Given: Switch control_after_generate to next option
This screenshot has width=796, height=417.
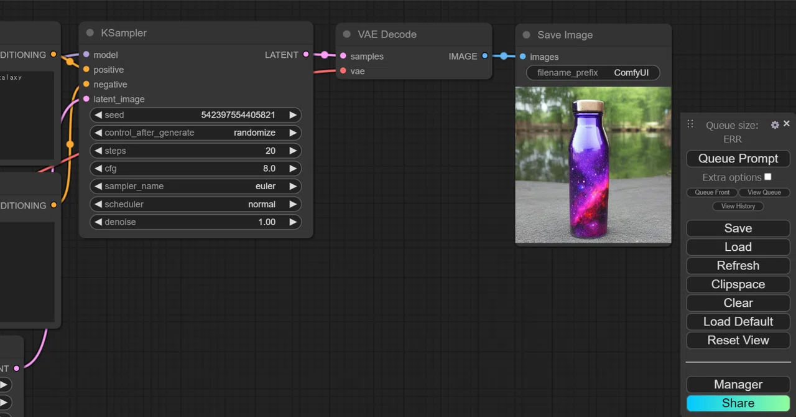Looking at the screenshot, I should click(293, 133).
